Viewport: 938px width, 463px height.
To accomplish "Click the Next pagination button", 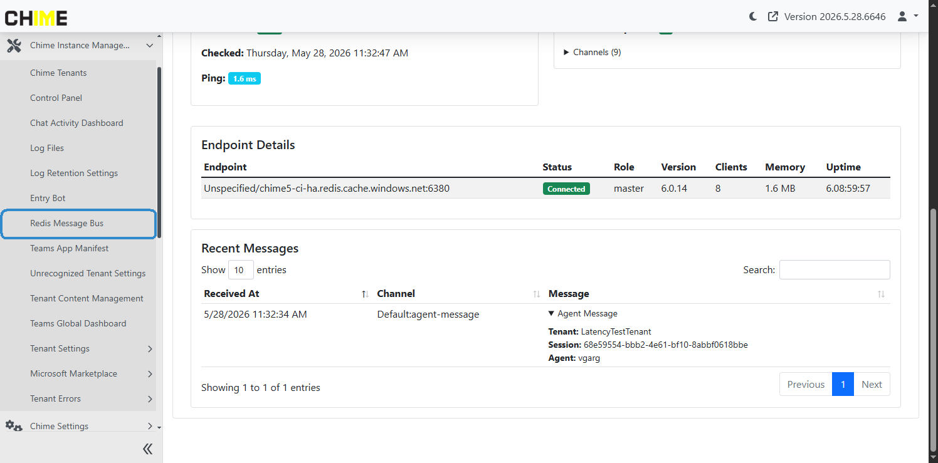I will tap(872, 384).
